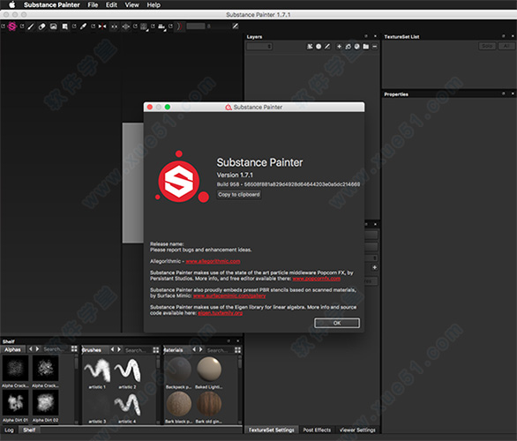Click the Add folder icon in Layers
The image size is (517, 441).
pyautogui.click(x=366, y=47)
